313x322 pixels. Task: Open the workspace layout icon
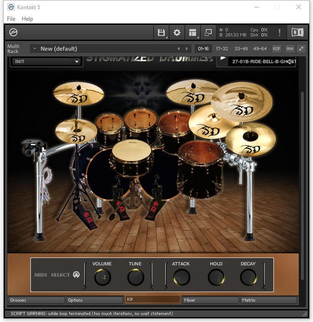click(x=192, y=32)
